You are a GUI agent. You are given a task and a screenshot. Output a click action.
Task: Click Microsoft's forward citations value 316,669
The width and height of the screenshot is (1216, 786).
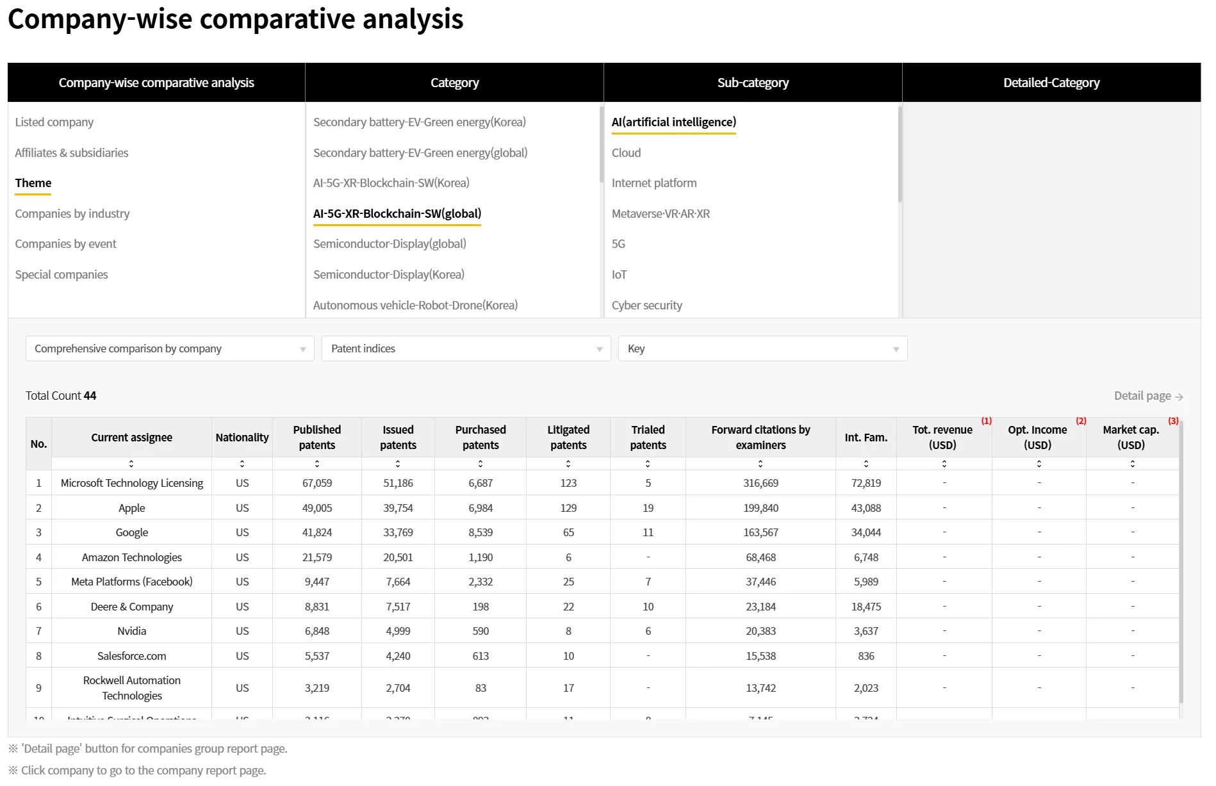(x=760, y=483)
